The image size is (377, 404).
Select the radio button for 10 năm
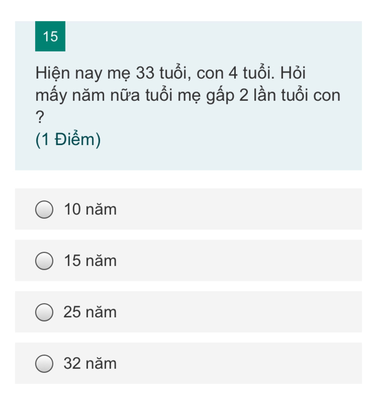(x=44, y=209)
